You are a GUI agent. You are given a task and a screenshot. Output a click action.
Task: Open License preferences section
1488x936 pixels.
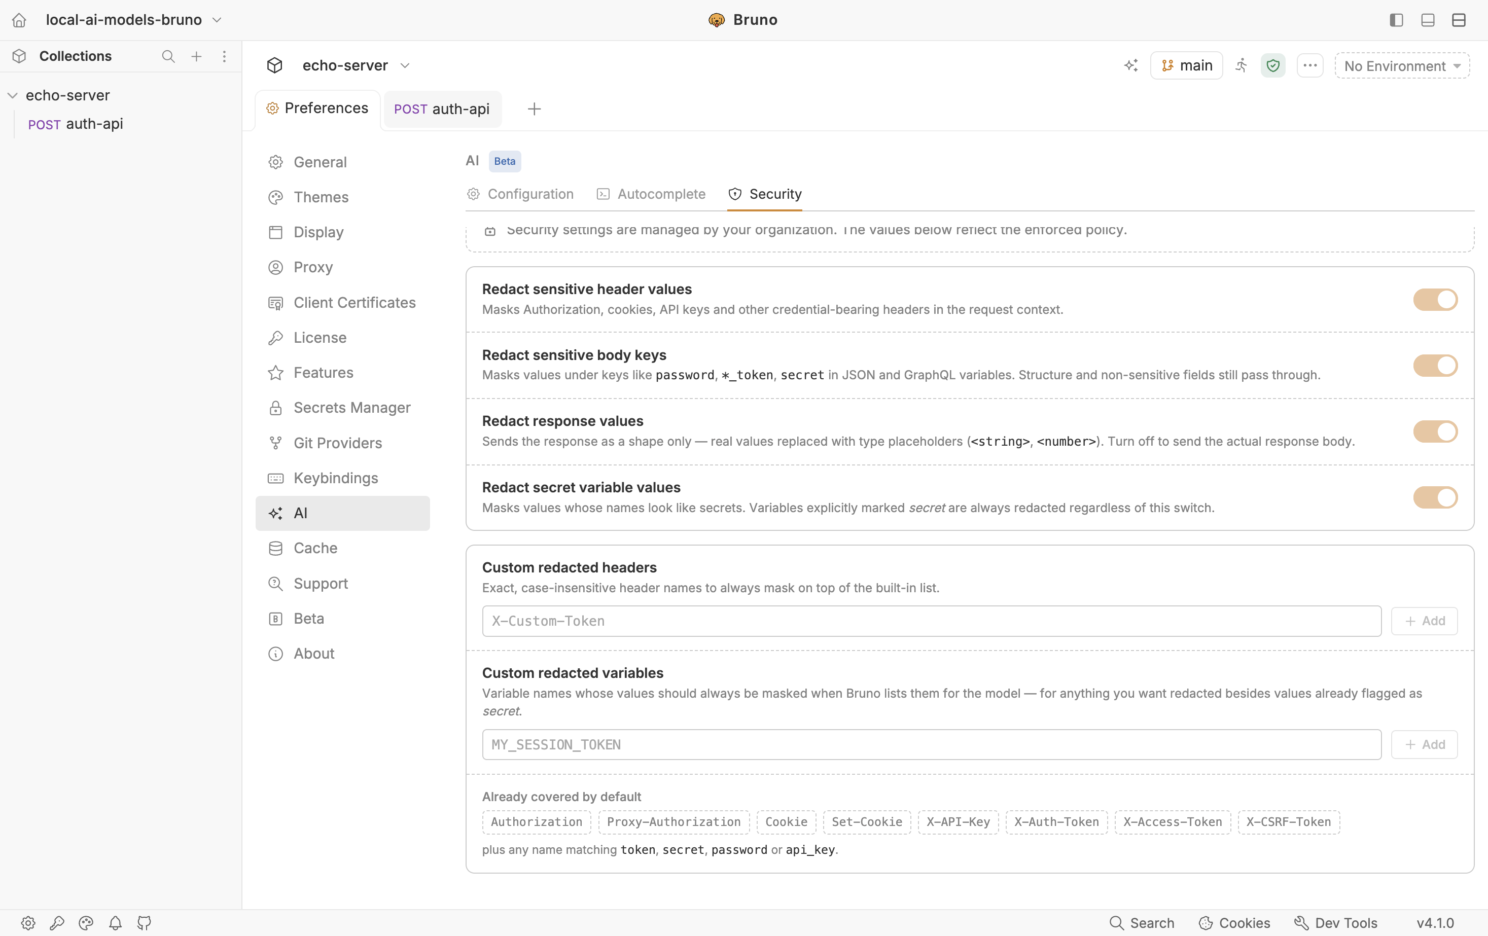[342, 338]
